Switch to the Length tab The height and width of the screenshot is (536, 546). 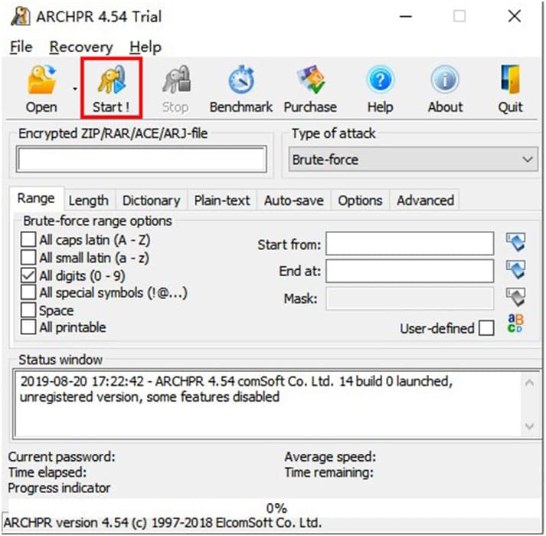(88, 200)
